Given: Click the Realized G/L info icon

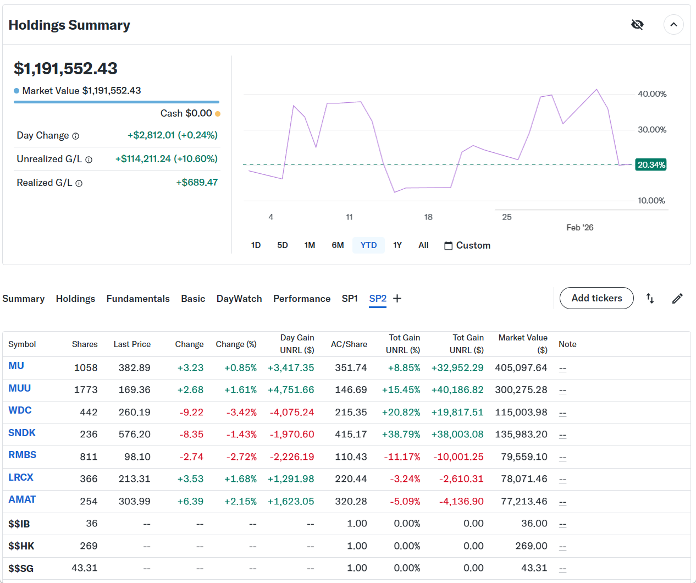Looking at the screenshot, I should [79, 183].
